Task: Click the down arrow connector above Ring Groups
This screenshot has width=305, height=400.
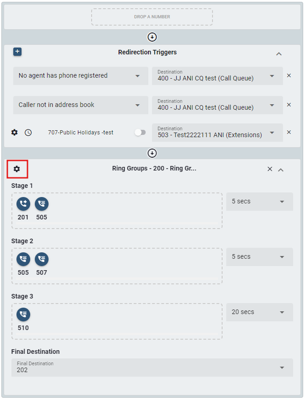Action: (152, 153)
